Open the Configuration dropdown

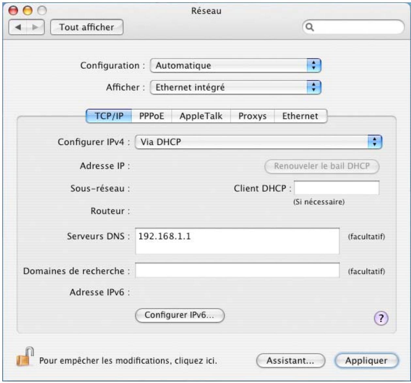coord(235,65)
